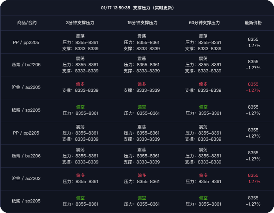
Task: Click the 60分钟支撑压力 column header
Action: pos(203,23)
